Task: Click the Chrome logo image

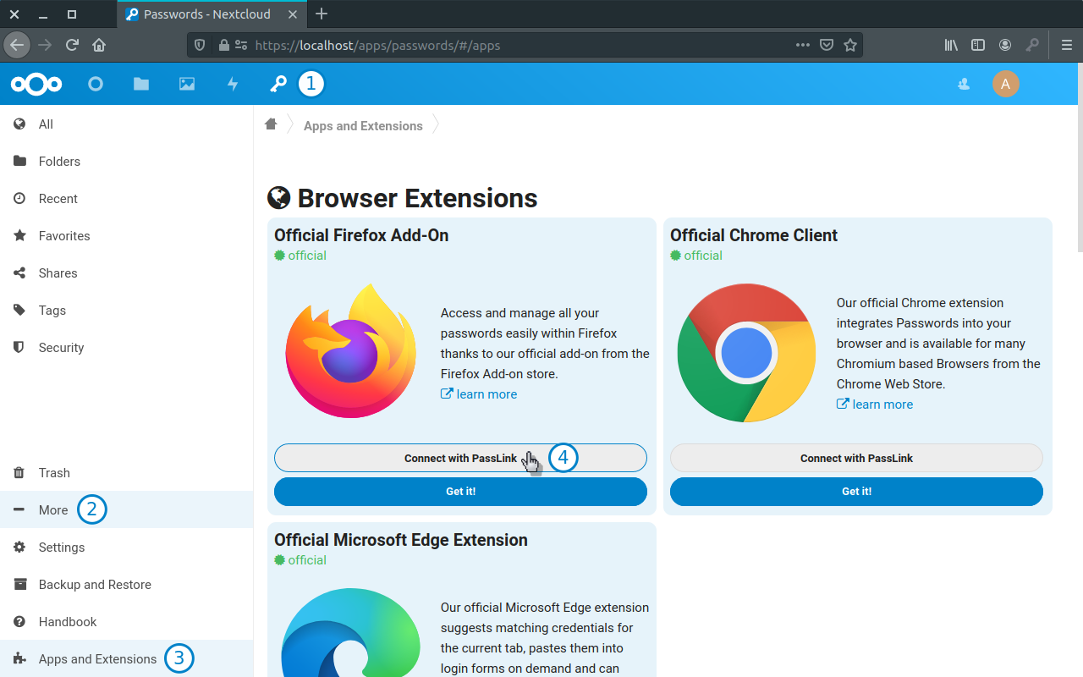Action: coord(746,353)
